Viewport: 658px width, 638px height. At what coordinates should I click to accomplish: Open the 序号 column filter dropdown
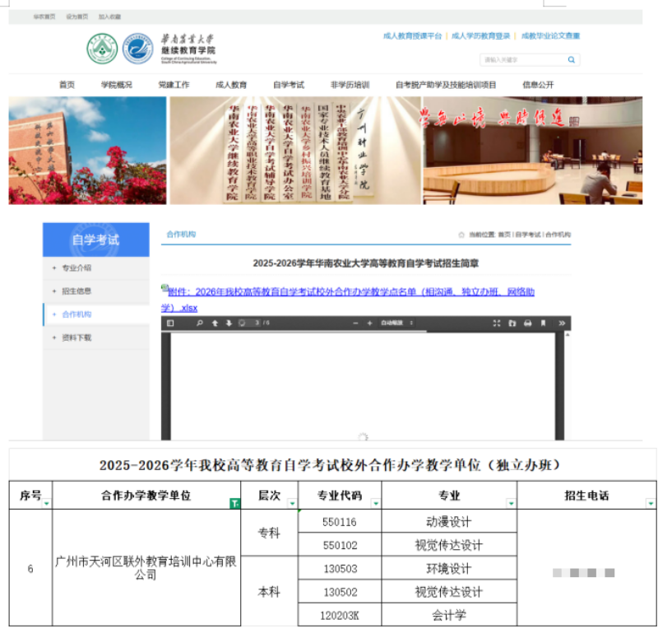coord(47,503)
